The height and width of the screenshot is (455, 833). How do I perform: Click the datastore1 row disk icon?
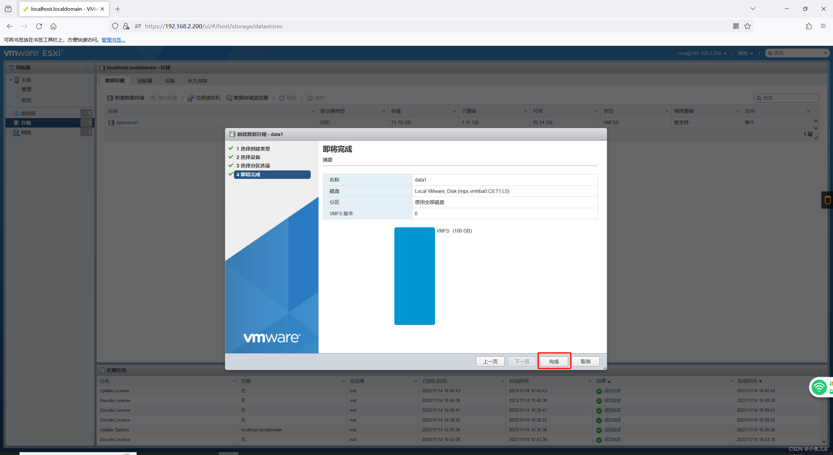[x=111, y=123]
